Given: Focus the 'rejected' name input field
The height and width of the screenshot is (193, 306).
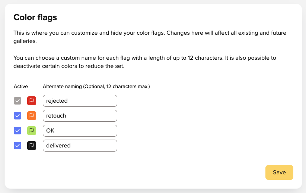Looking at the screenshot, I should click(x=80, y=101).
